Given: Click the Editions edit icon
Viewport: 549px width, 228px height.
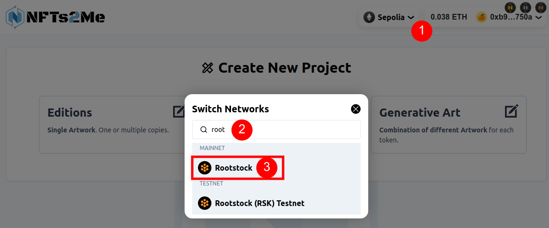Looking at the screenshot, I should tap(179, 111).
